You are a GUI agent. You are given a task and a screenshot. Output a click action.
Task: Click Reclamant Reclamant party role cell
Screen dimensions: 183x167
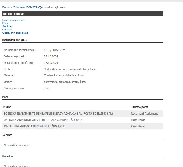[x=144, y=114]
